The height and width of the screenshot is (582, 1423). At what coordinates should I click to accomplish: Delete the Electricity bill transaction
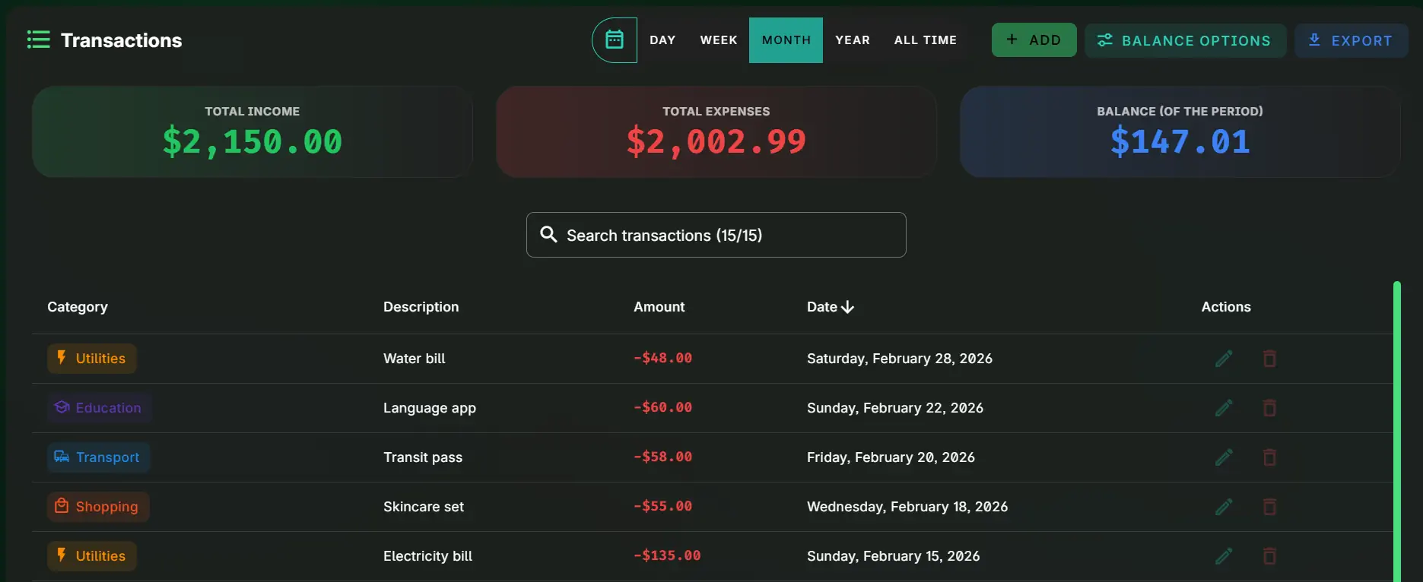pos(1269,556)
